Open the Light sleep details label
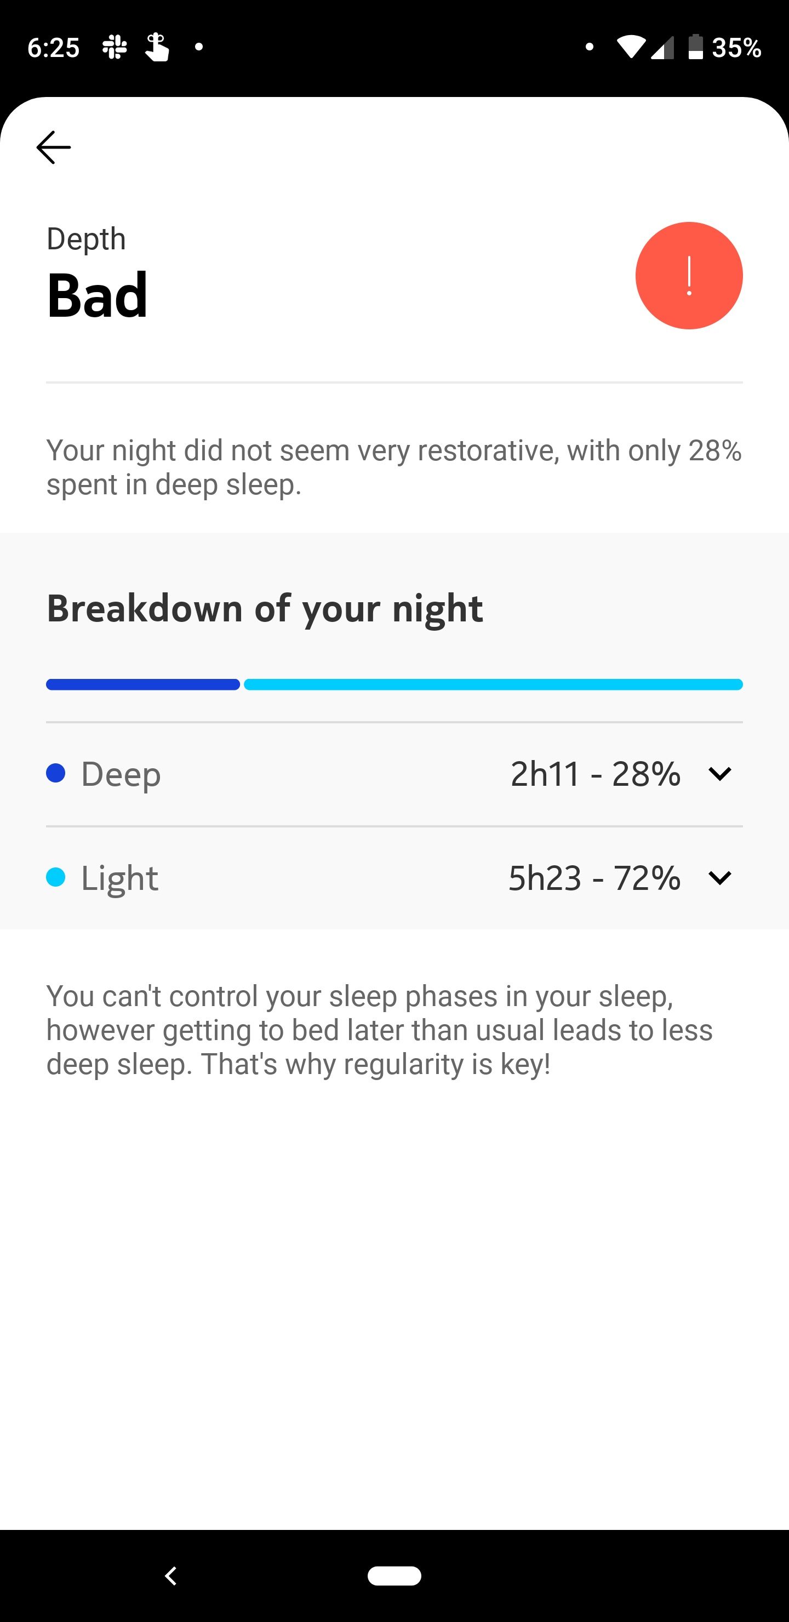 click(119, 878)
